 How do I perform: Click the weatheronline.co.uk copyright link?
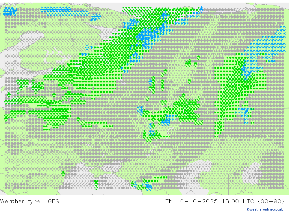tap(265, 209)
